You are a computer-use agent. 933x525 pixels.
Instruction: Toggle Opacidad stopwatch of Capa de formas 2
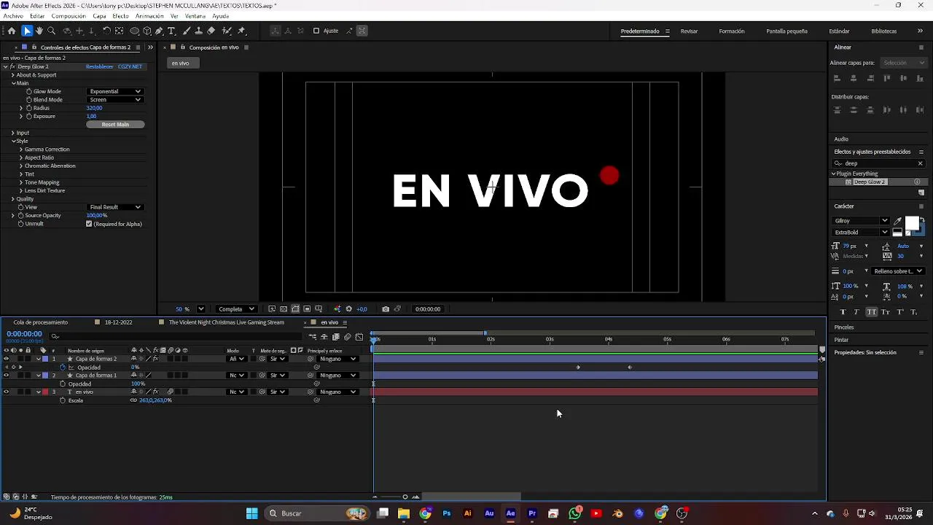[x=63, y=367]
